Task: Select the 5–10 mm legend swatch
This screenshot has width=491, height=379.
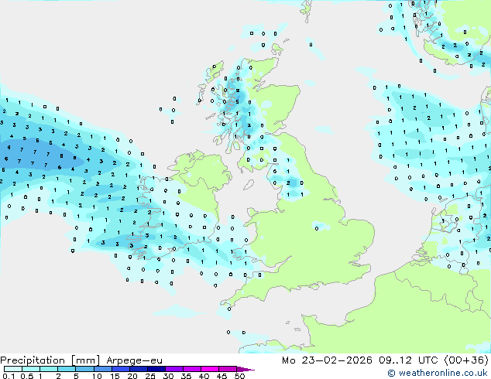Action: coord(84,369)
